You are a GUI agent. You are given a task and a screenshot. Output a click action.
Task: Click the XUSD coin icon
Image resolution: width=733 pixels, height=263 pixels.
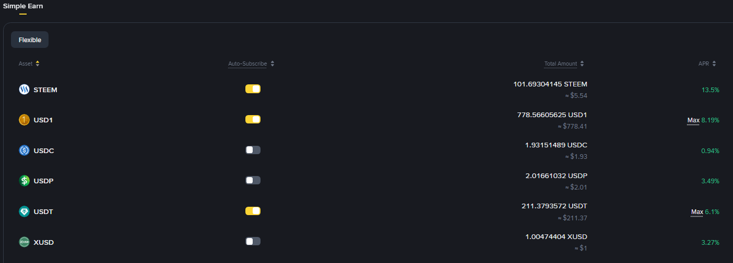tap(24, 242)
